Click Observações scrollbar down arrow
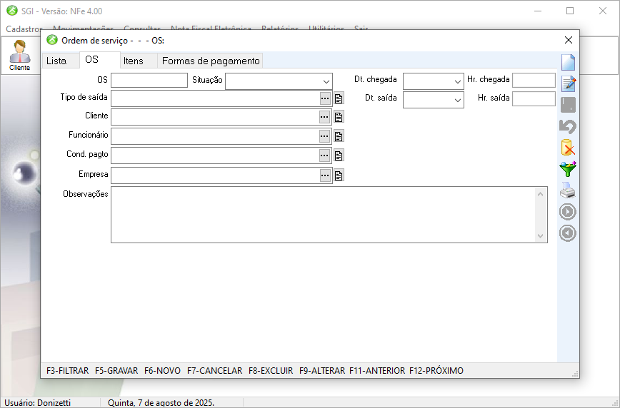620x408 pixels. pyautogui.click(x=541, y=236)
